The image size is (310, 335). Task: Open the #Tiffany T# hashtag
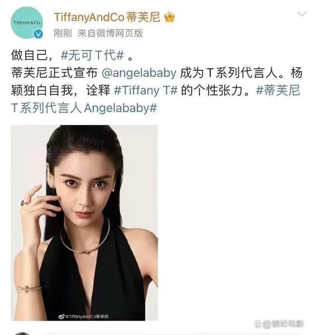146,90
